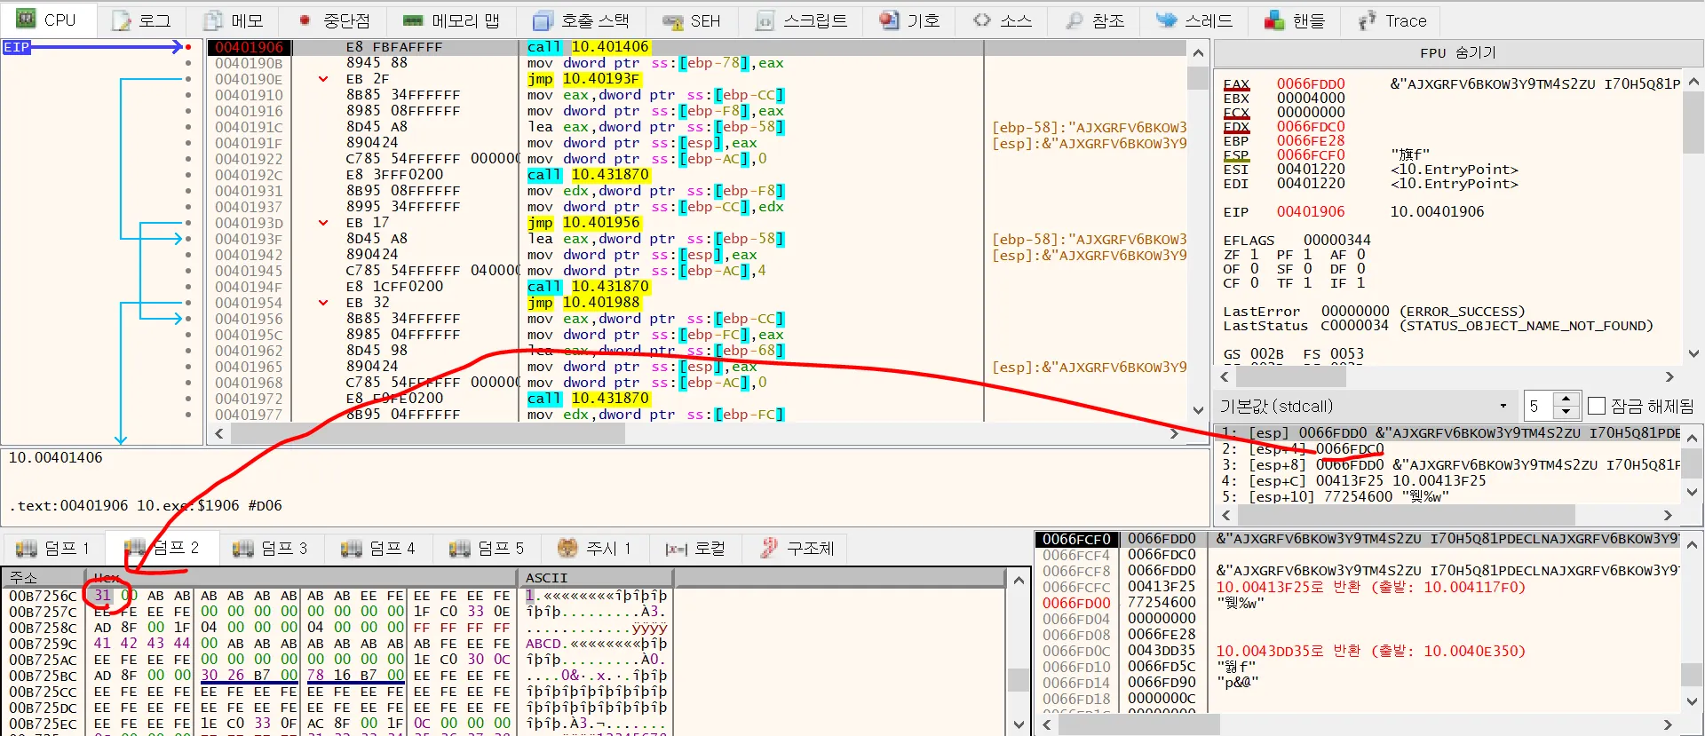Open the 메모리 맵 memory map tab

(451, 20)
